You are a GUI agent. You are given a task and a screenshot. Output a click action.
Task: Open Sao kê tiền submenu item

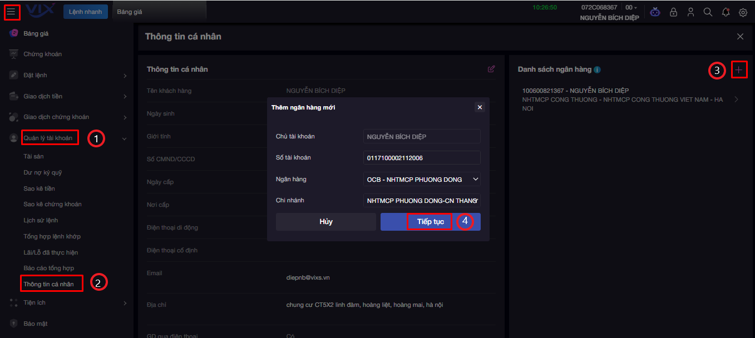(39, 188)
